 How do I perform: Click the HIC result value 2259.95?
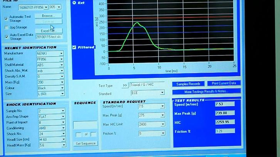[x=225, y=122]
